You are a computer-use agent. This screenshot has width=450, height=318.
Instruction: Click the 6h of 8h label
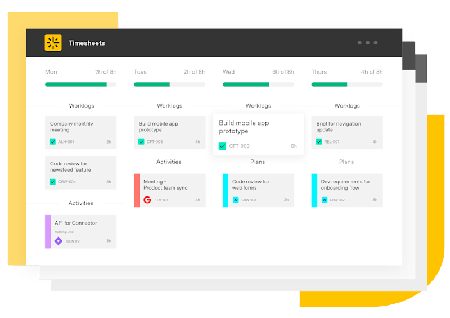(283, 72)
